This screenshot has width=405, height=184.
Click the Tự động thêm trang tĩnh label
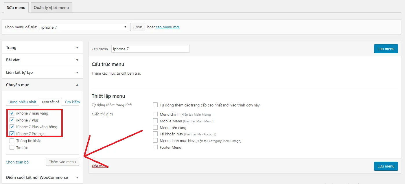pos(112,105)
